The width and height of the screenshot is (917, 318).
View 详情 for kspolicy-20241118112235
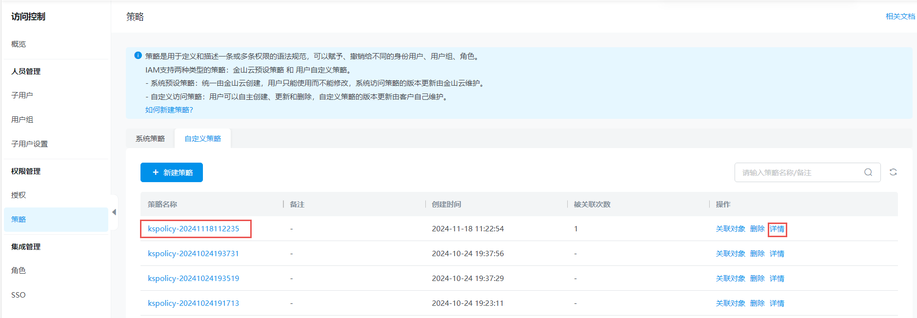click(777, 229)
